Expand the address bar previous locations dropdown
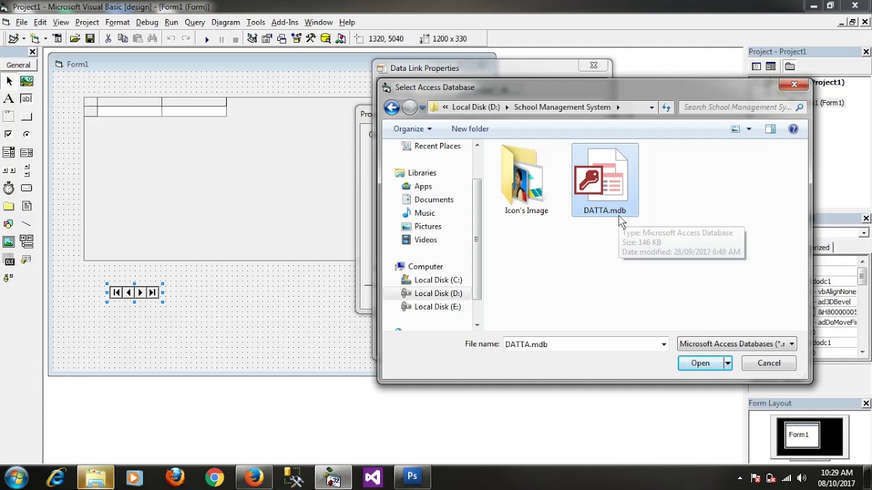The width and height of the screenshot is (872, 490). 651,107
